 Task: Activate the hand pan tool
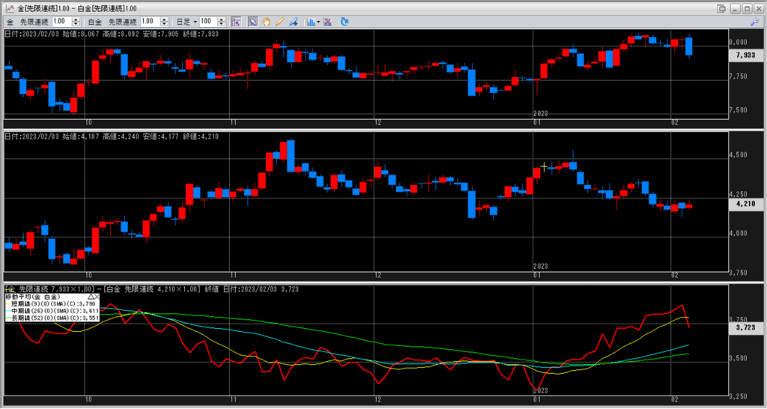[266, 22]
